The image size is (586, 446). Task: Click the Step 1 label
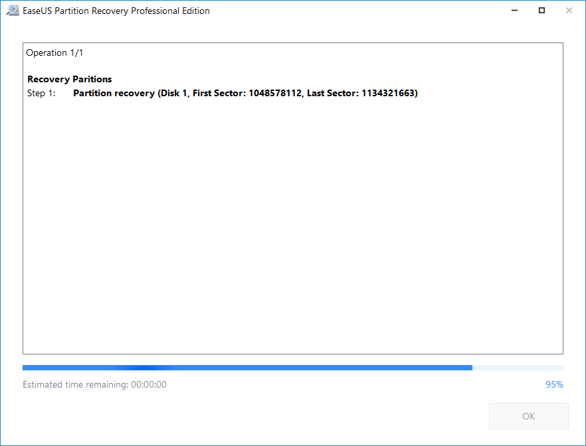coord(41,94)
